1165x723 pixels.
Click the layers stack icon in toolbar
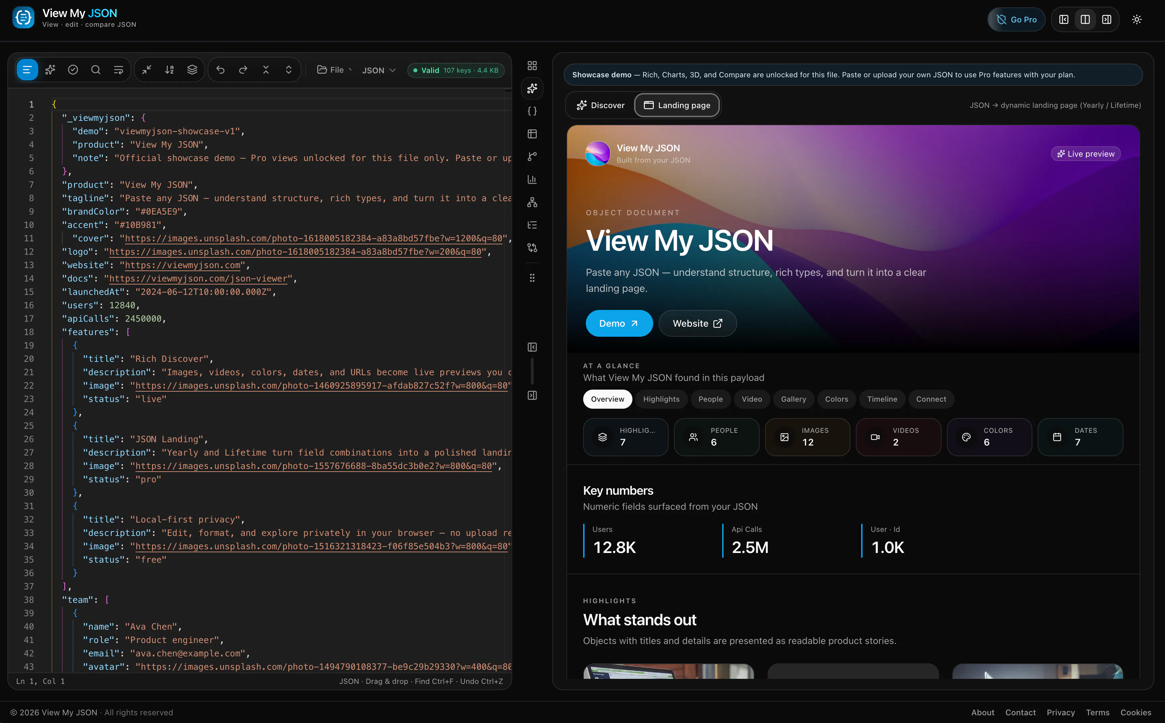coord(192,70)
